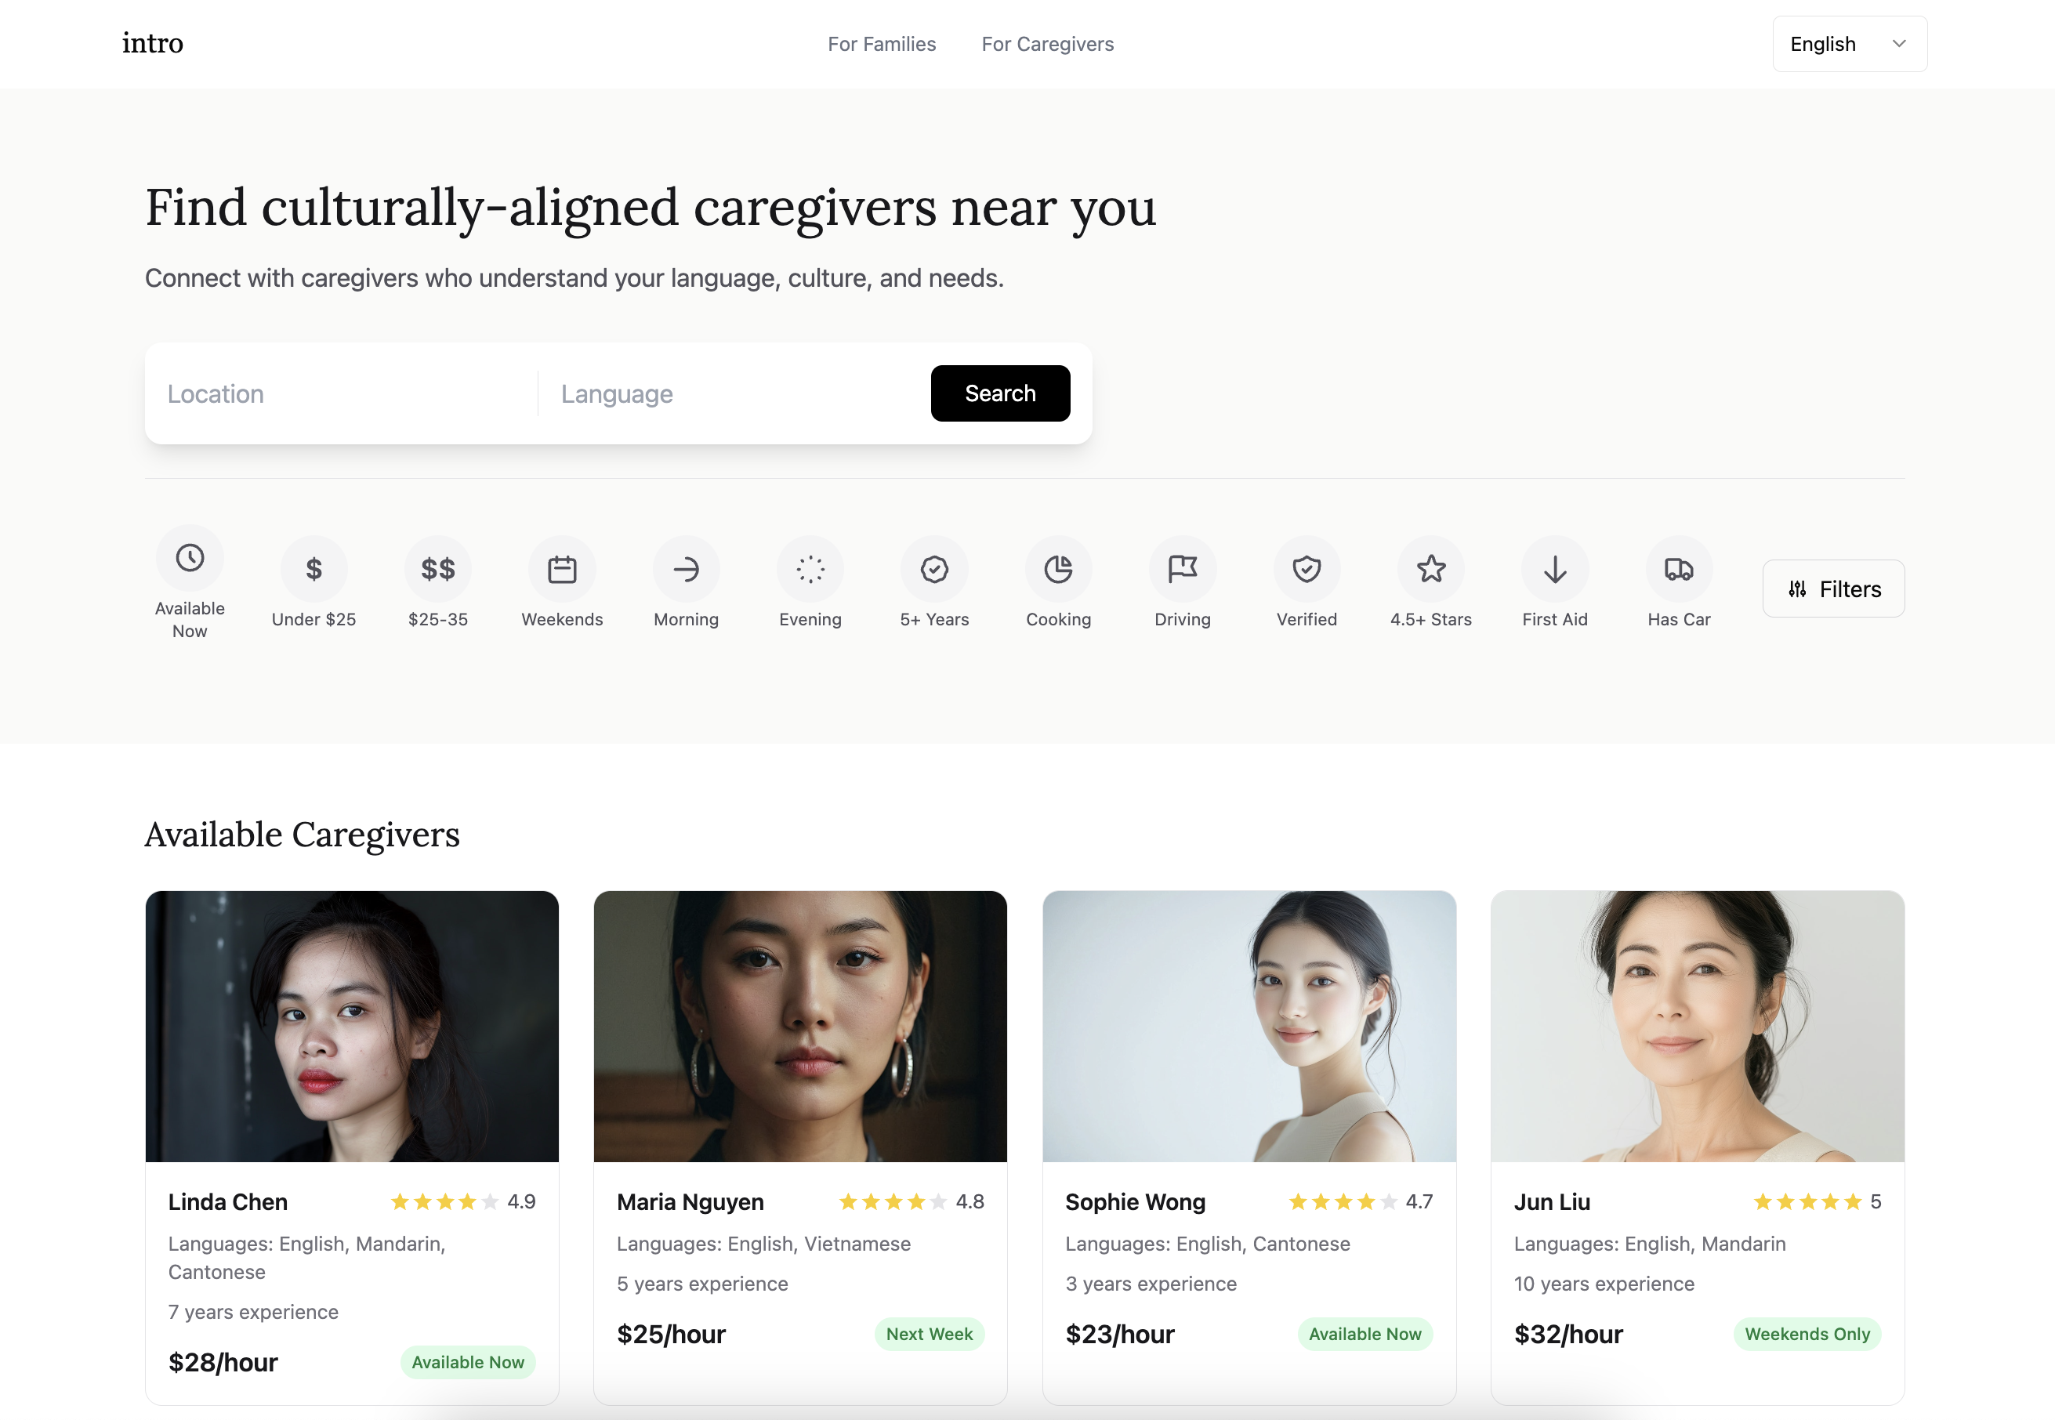Click the 5+ Years experience icon
Screen dimensions: 2055x1420
[934, 570]
